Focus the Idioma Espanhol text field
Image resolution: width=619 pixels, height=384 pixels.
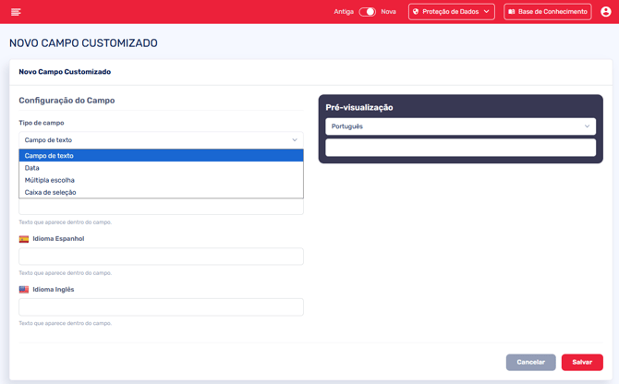[161, 257]
